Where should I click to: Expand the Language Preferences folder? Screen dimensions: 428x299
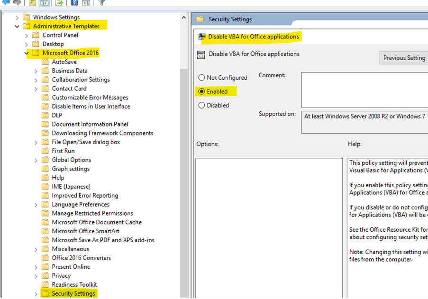36,205
